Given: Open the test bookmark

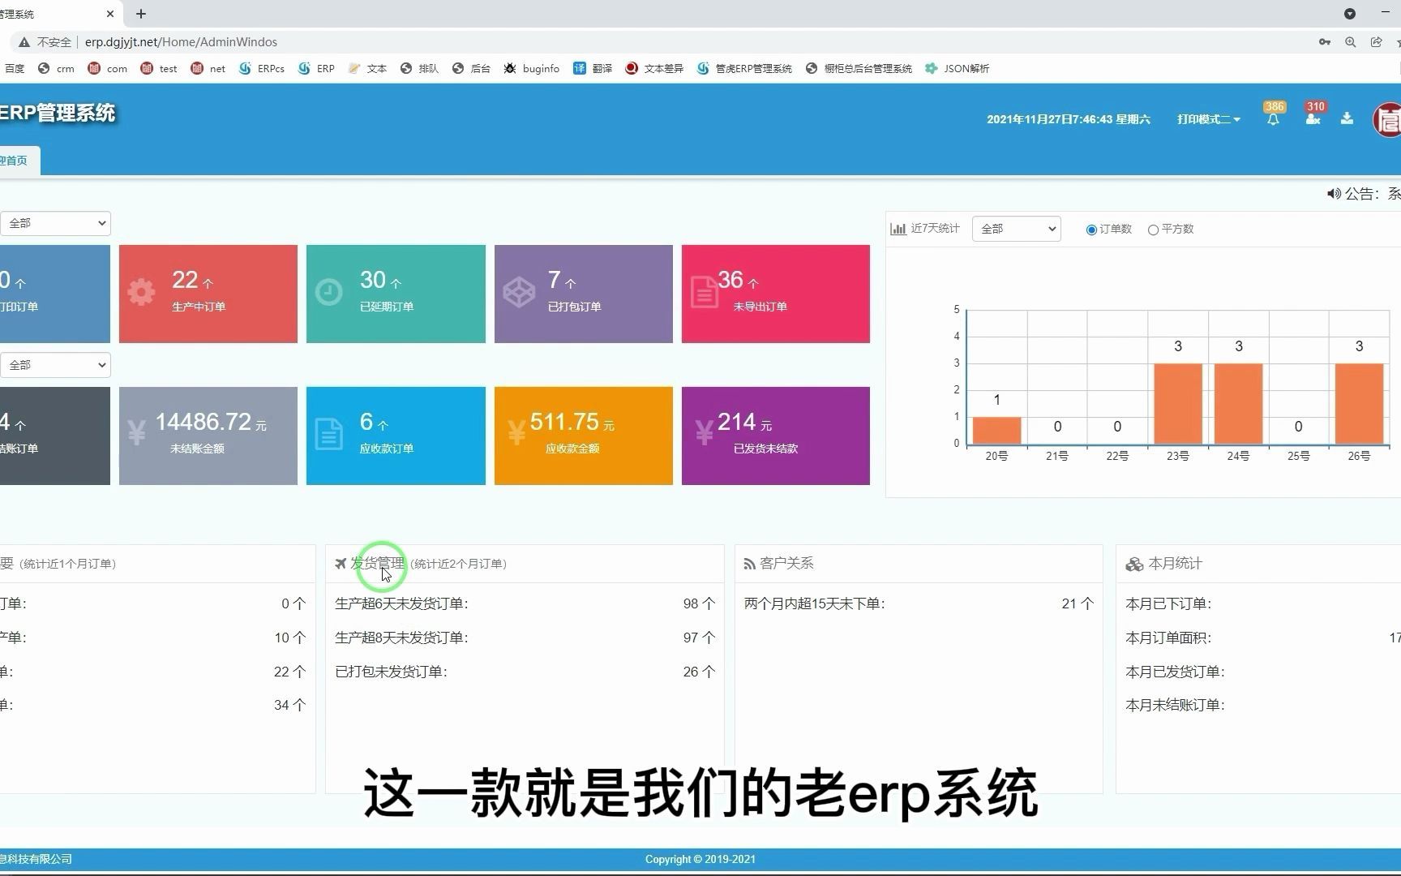Looking at the screenshot, I should (159, 69).
